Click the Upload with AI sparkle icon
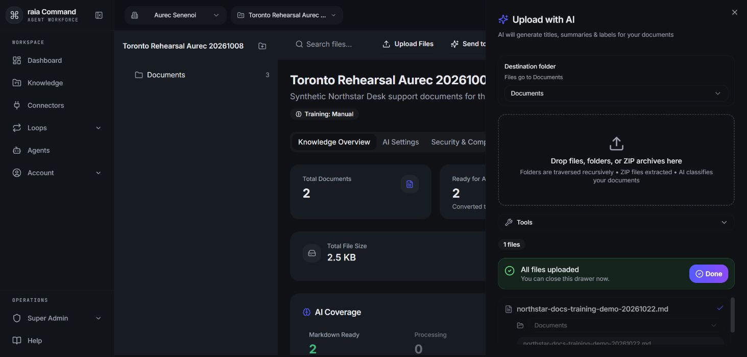The width and height of the screenshot is (747, 357). [x=503, y=19]
